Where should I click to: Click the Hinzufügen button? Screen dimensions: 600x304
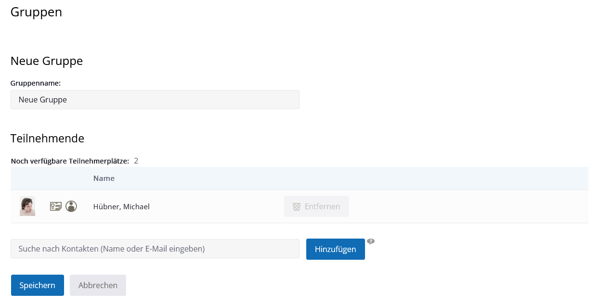pos(335,249)
